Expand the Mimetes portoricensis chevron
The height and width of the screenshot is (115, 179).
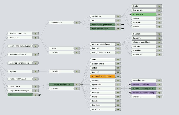(36, 63)
